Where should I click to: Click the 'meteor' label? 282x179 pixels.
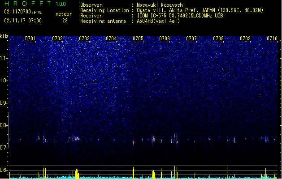(x=64, y=14)
